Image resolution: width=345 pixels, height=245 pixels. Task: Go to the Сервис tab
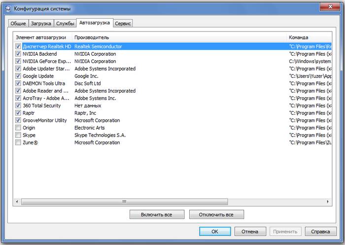click(x=123, y=23)
